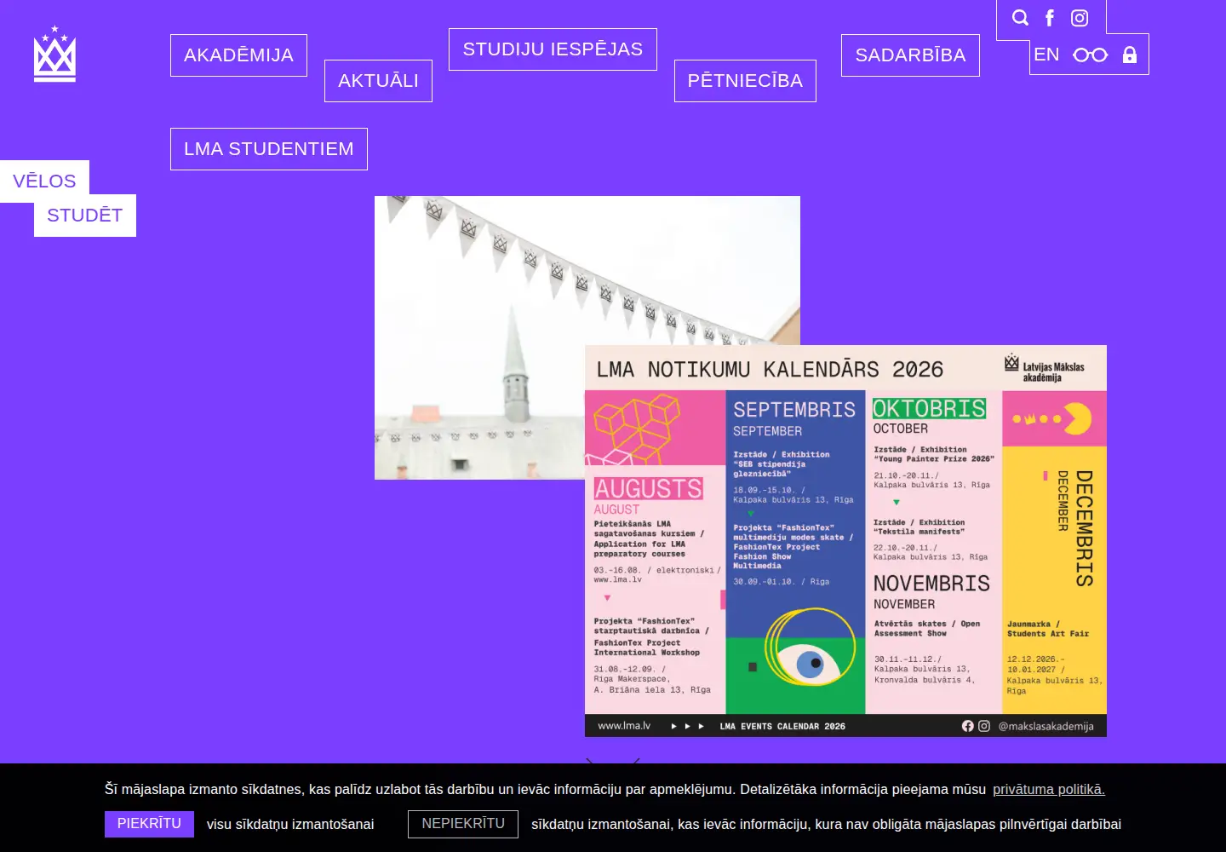1226x852 pixels.
Task: Open the STUDIJU IESPĒJAS menu
Action: [553, 49]
